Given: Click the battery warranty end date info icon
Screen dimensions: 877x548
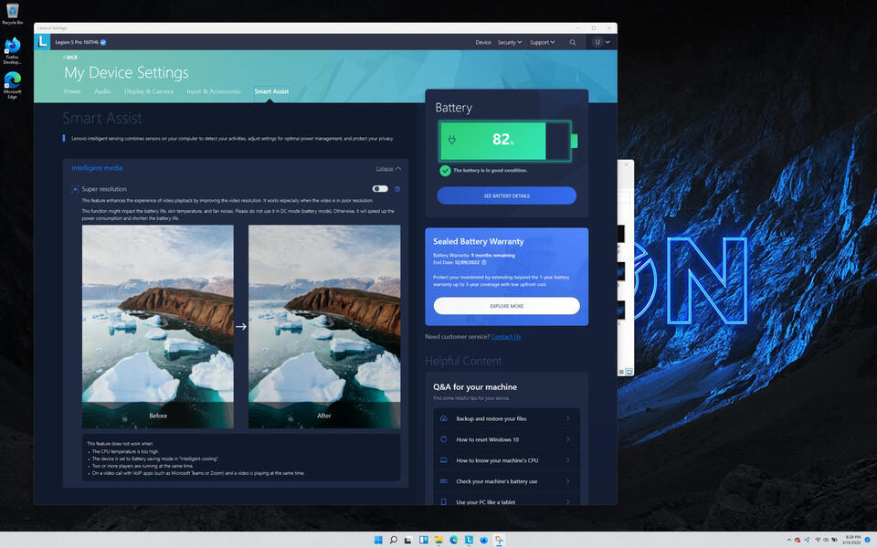Looking at the screenshot, I should tap(484, 262).
